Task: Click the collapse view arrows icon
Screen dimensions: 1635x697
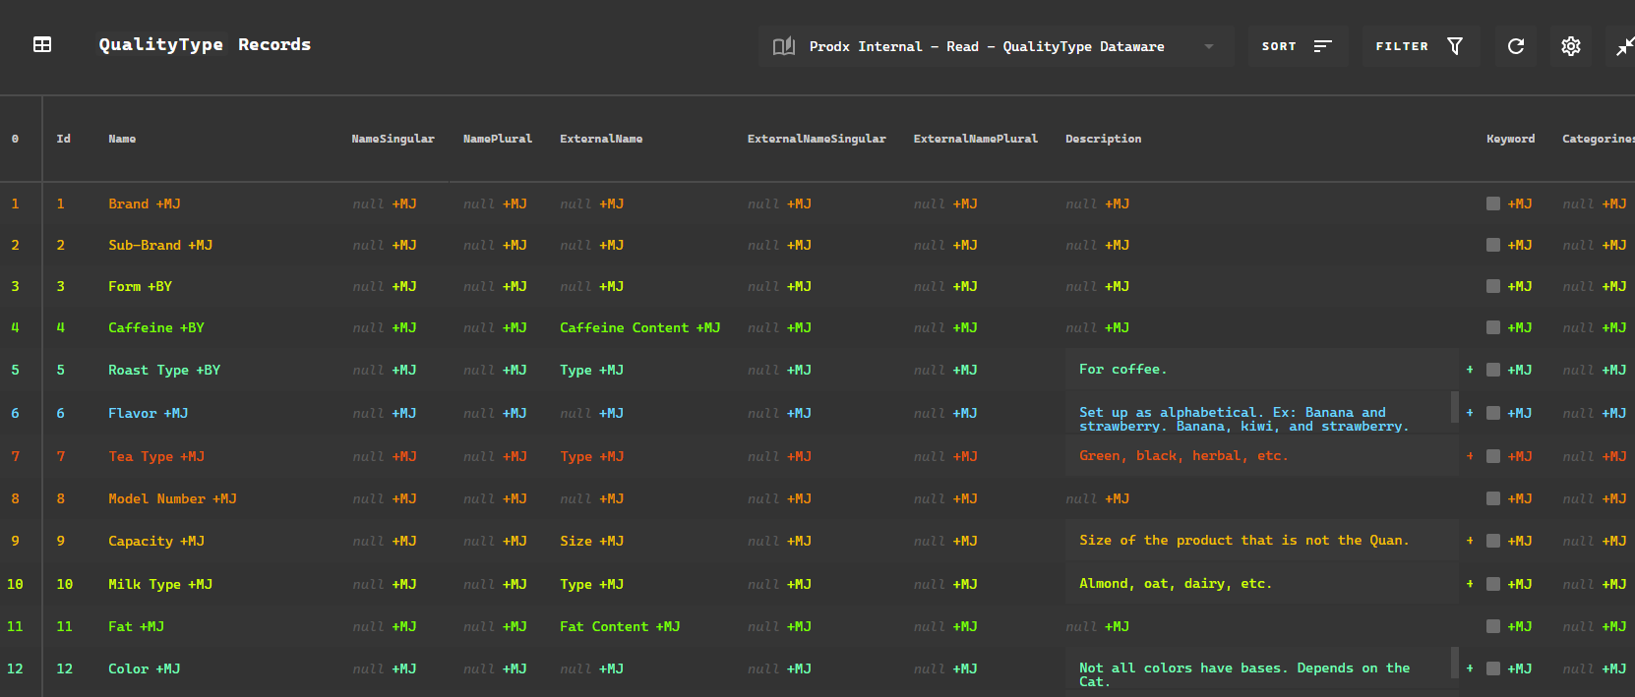Action: point(1625,46)
